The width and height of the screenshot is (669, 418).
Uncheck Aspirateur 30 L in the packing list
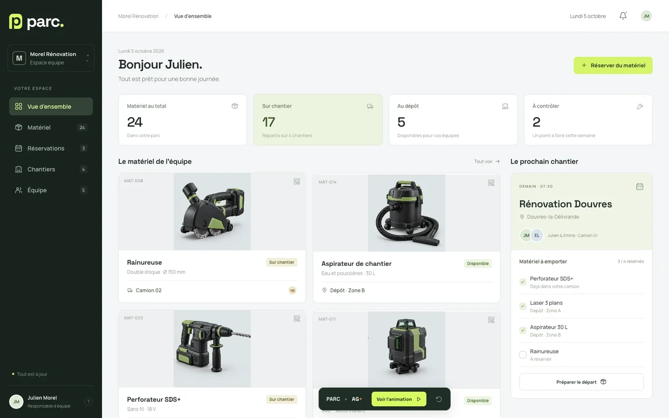pyautogui.click(x=522, y=330)
